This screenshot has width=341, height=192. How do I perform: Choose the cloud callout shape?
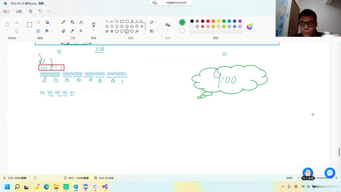(x=127, y=31)
